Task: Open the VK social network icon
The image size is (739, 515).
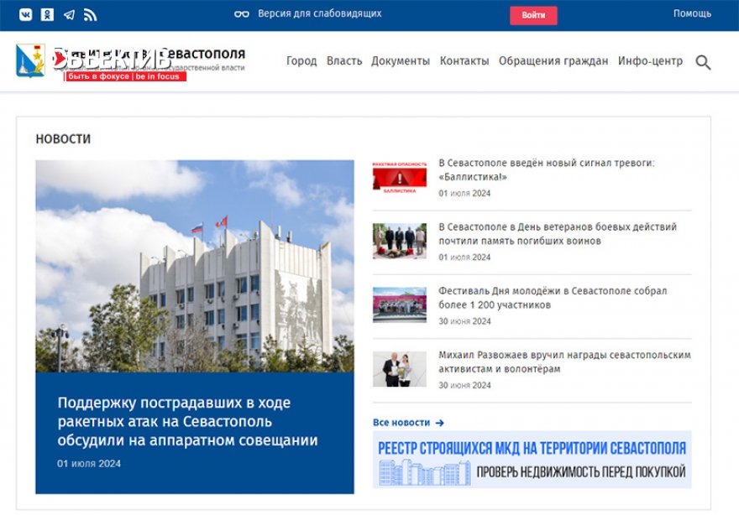Action: click(25, 14)
